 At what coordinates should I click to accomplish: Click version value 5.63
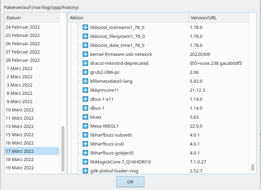click(x=194, y=117)
